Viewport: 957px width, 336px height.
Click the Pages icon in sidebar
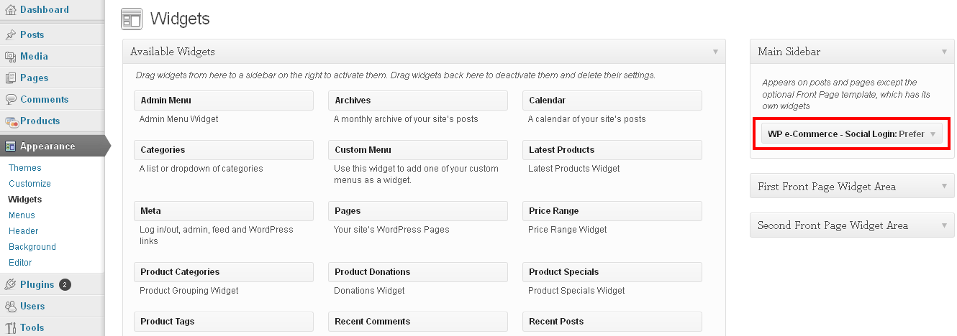[x=11, y=78]
